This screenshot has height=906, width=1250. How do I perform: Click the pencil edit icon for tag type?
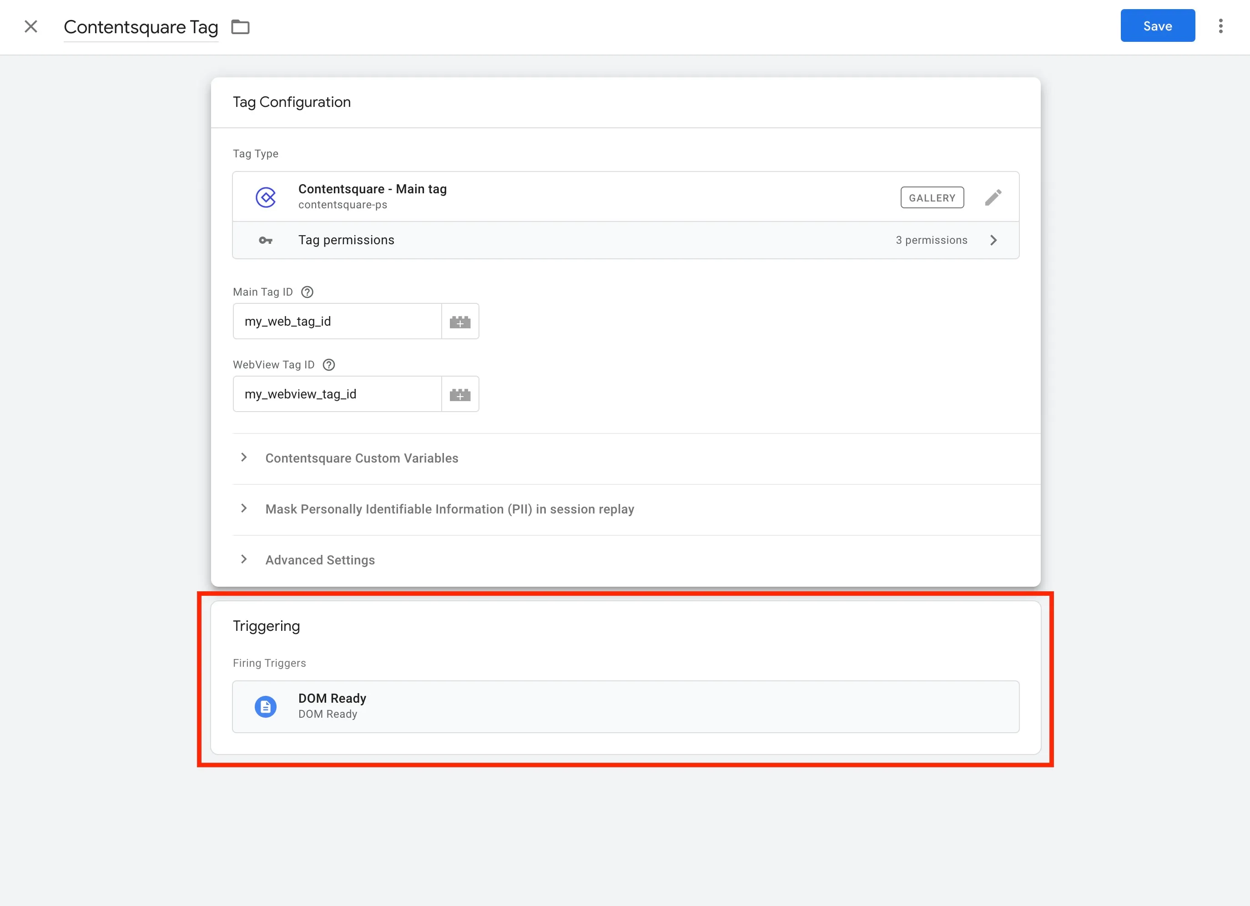click(x=993, y=197)
